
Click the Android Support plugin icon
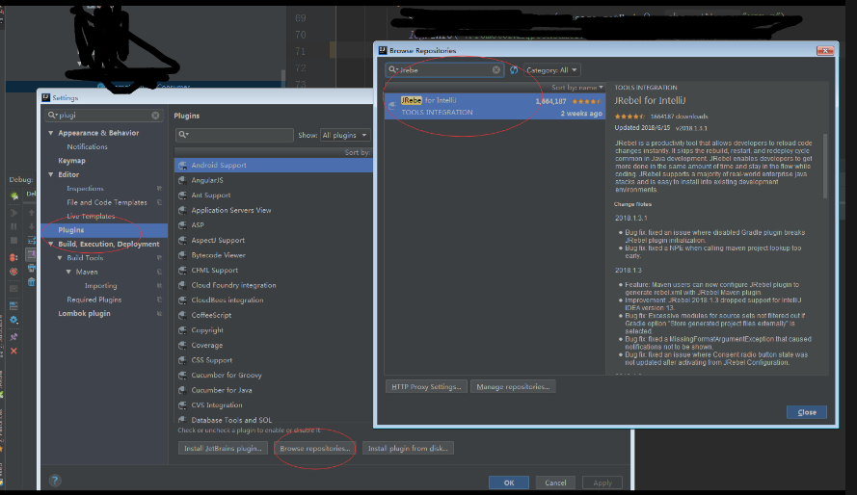(x=183, y=166)
